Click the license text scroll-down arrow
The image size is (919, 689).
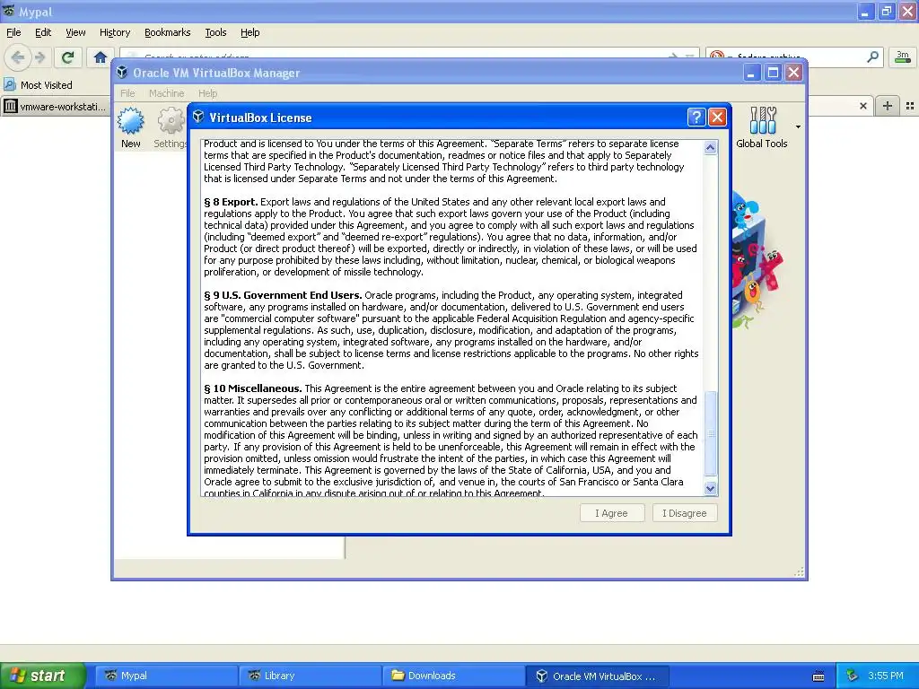711,488
